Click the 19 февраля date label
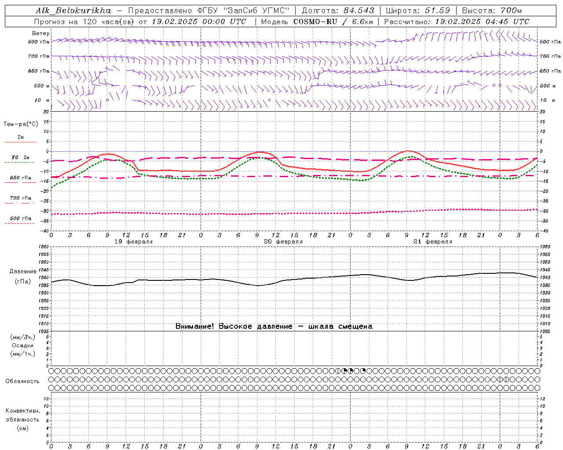Screen dimensions: 563x450 134,242
